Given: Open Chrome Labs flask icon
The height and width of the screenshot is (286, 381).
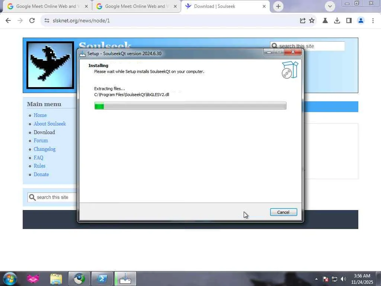Looking at the screenshot, I should point(325,21).
